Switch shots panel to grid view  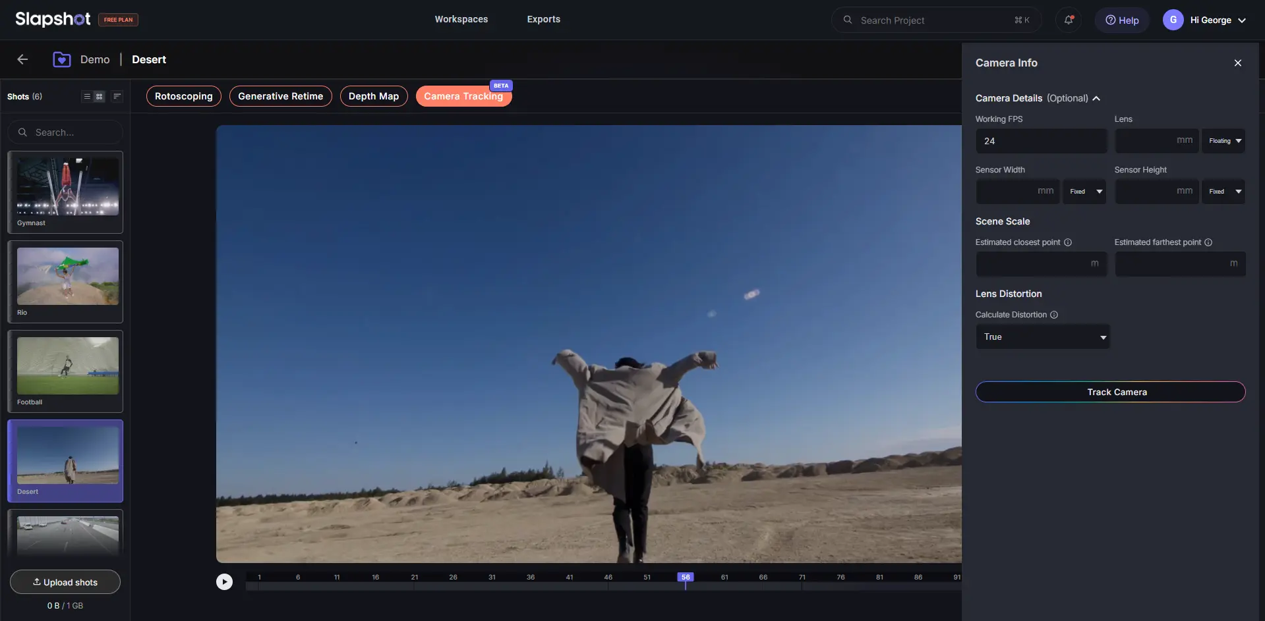pos(100,97)
